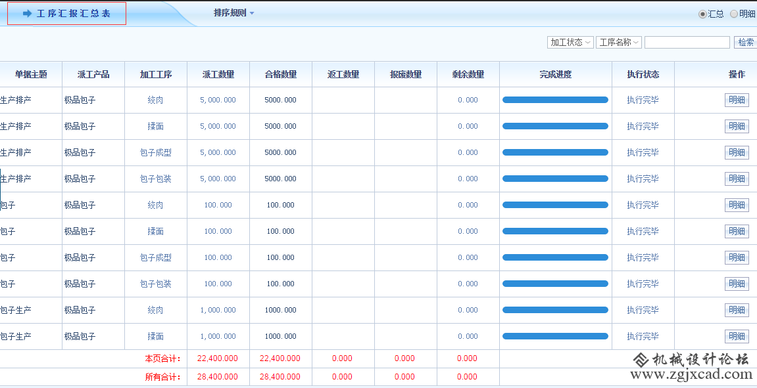Open 明细 for 包子成型 row with 100.000 quantity
757x388 pixels.
(737, 258)
